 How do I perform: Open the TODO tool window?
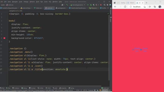48,88
